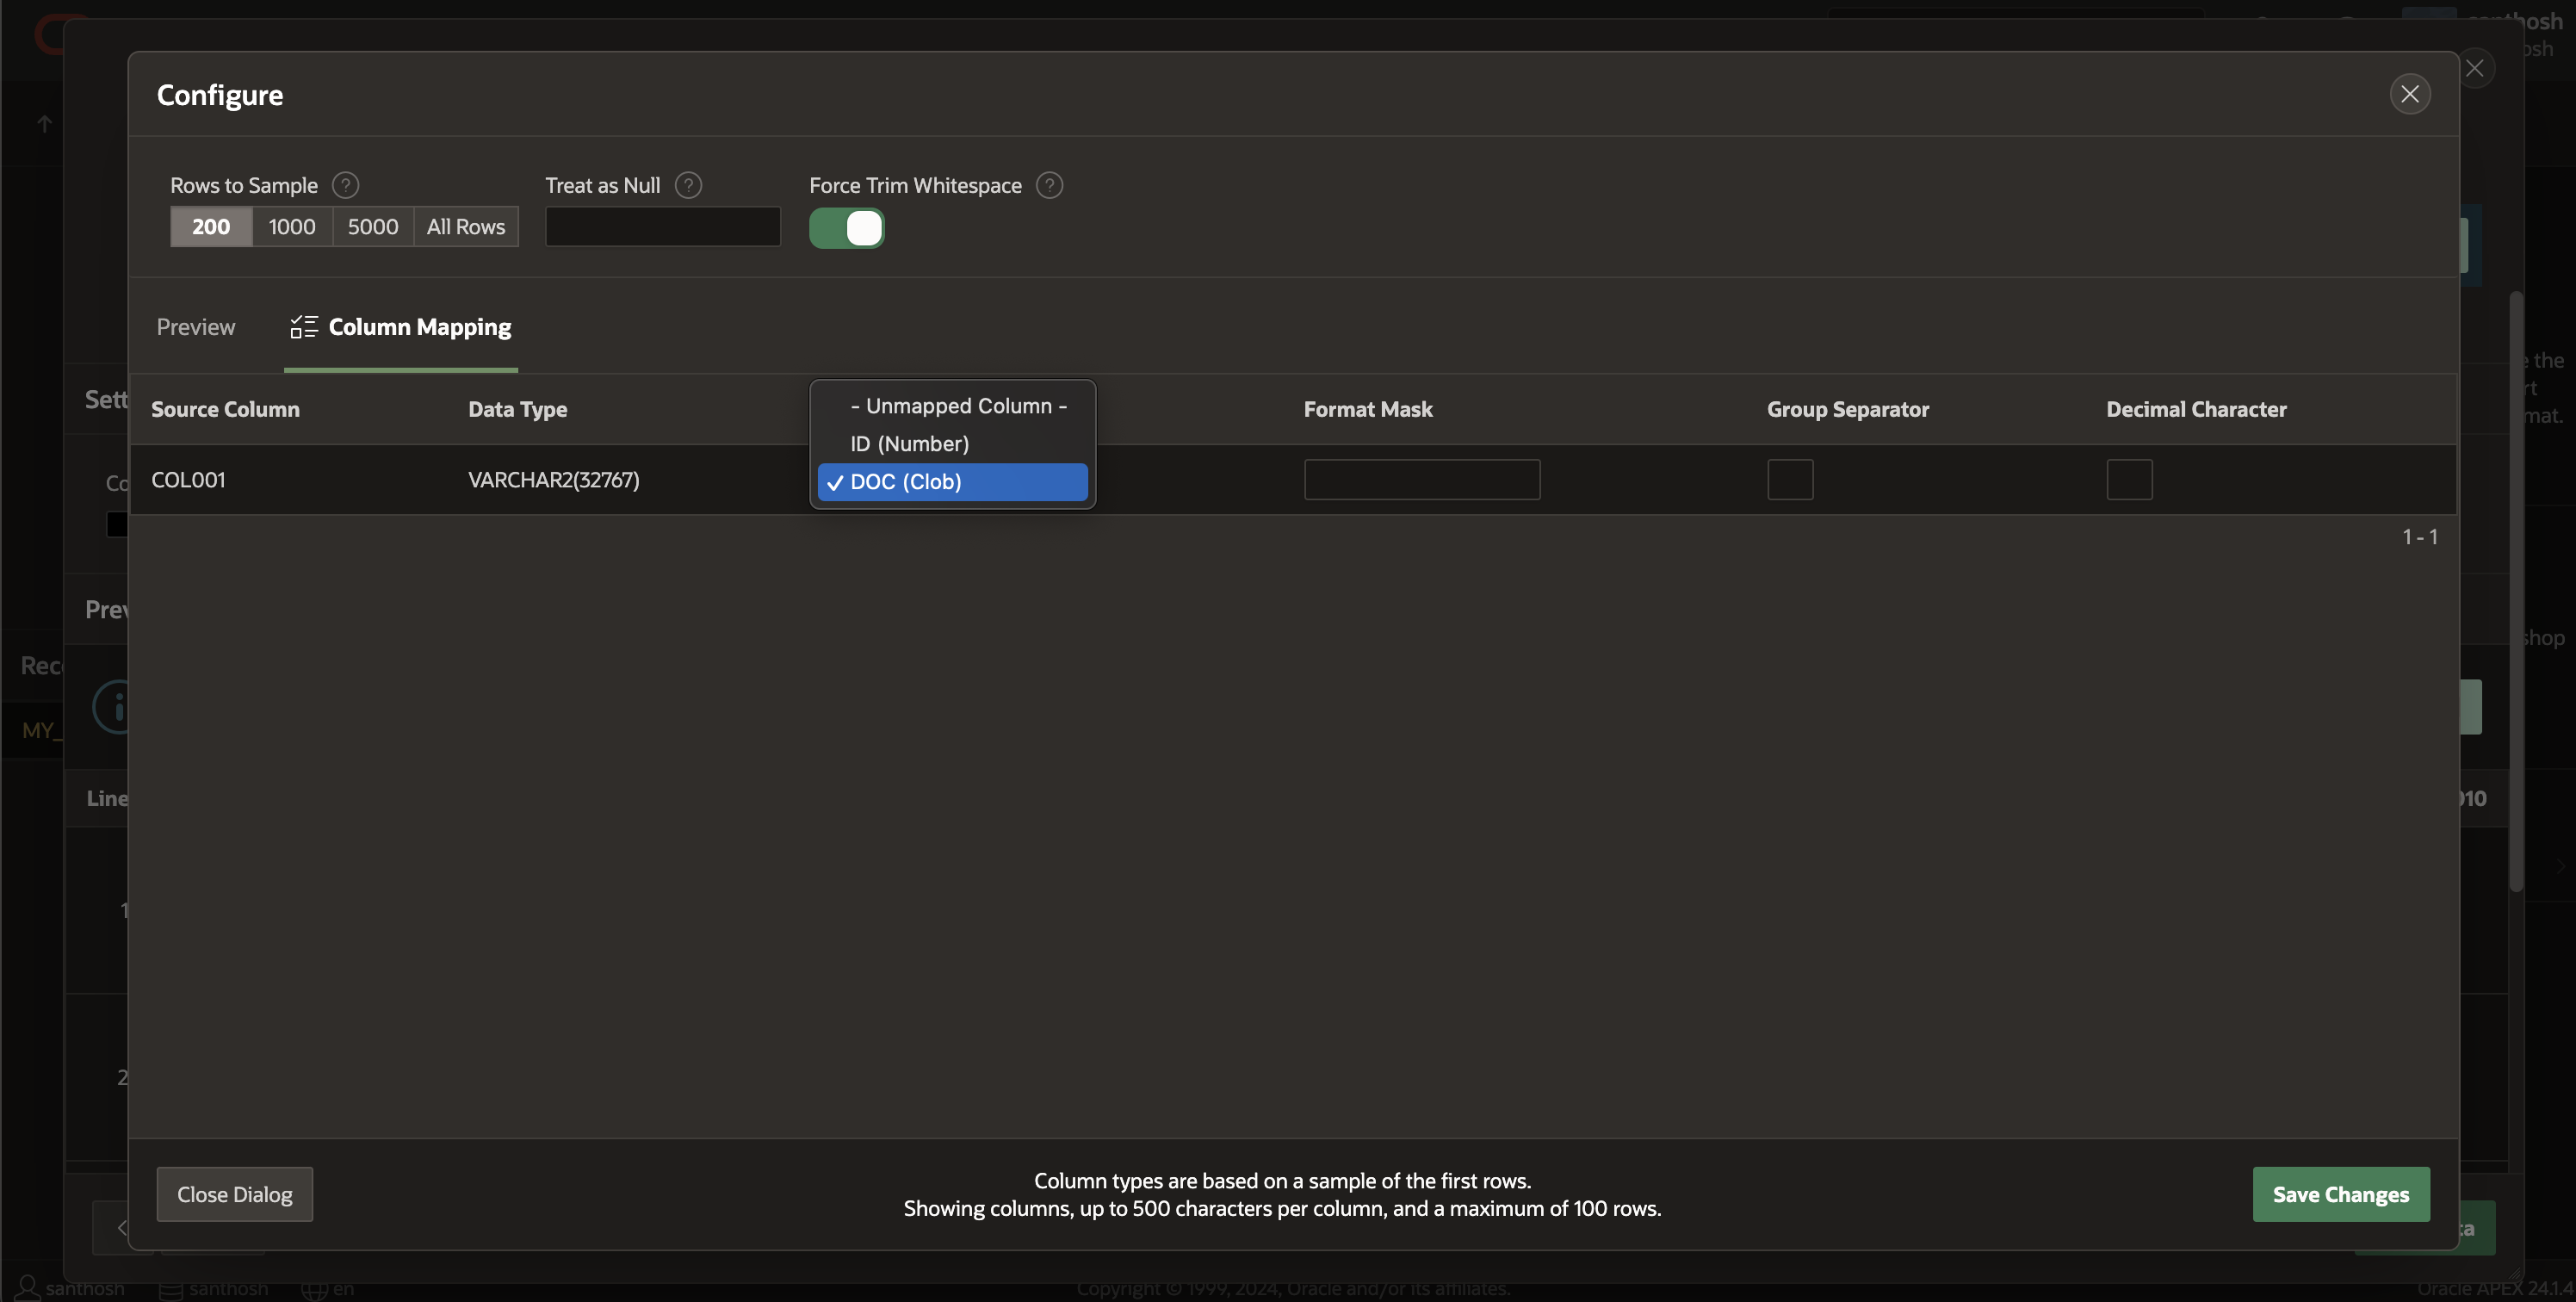The width and height of the screenshot is (2576, 1302).
Task: Click the Save Changes button
Action: pos(2340,1194)
